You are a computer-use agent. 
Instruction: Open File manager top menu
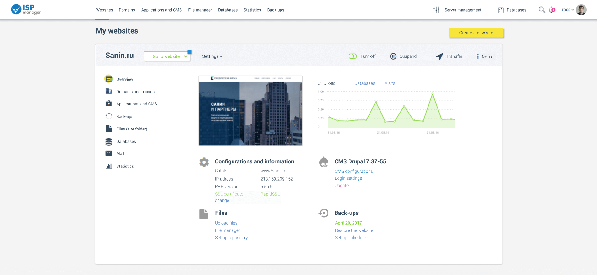[200, 10]
